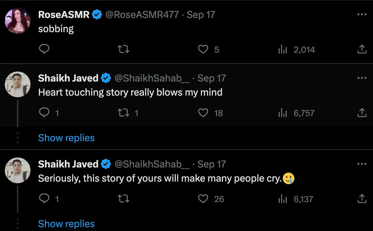View analytics for the sobbing tweet
373x231 pixels.
(282, 49)
